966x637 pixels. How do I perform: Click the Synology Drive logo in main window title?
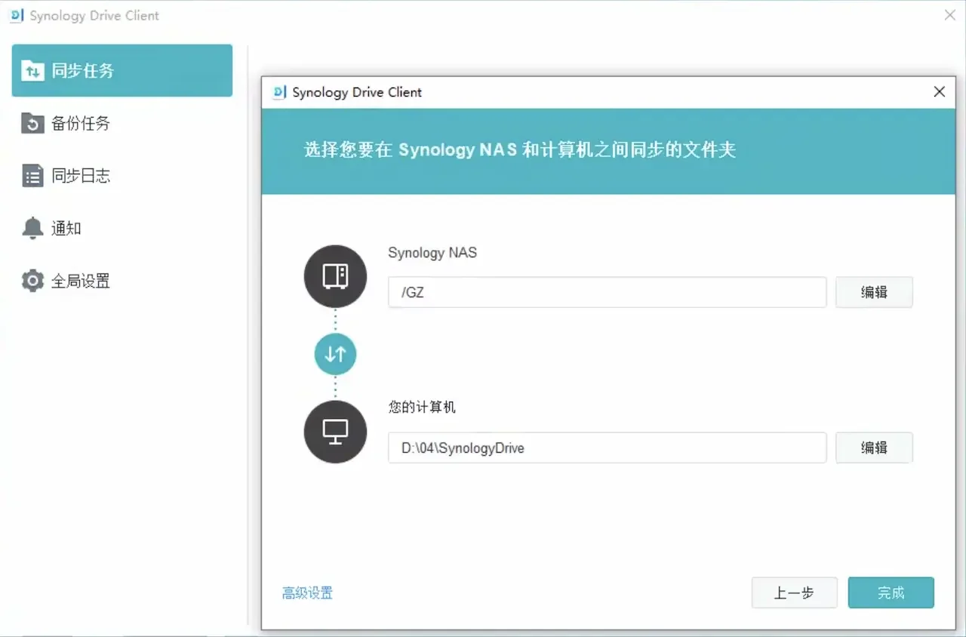(x=17, y=16)
